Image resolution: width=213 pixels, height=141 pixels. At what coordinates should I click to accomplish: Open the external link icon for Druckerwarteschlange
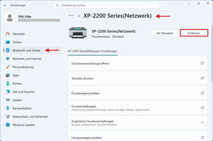pos(202,63)
